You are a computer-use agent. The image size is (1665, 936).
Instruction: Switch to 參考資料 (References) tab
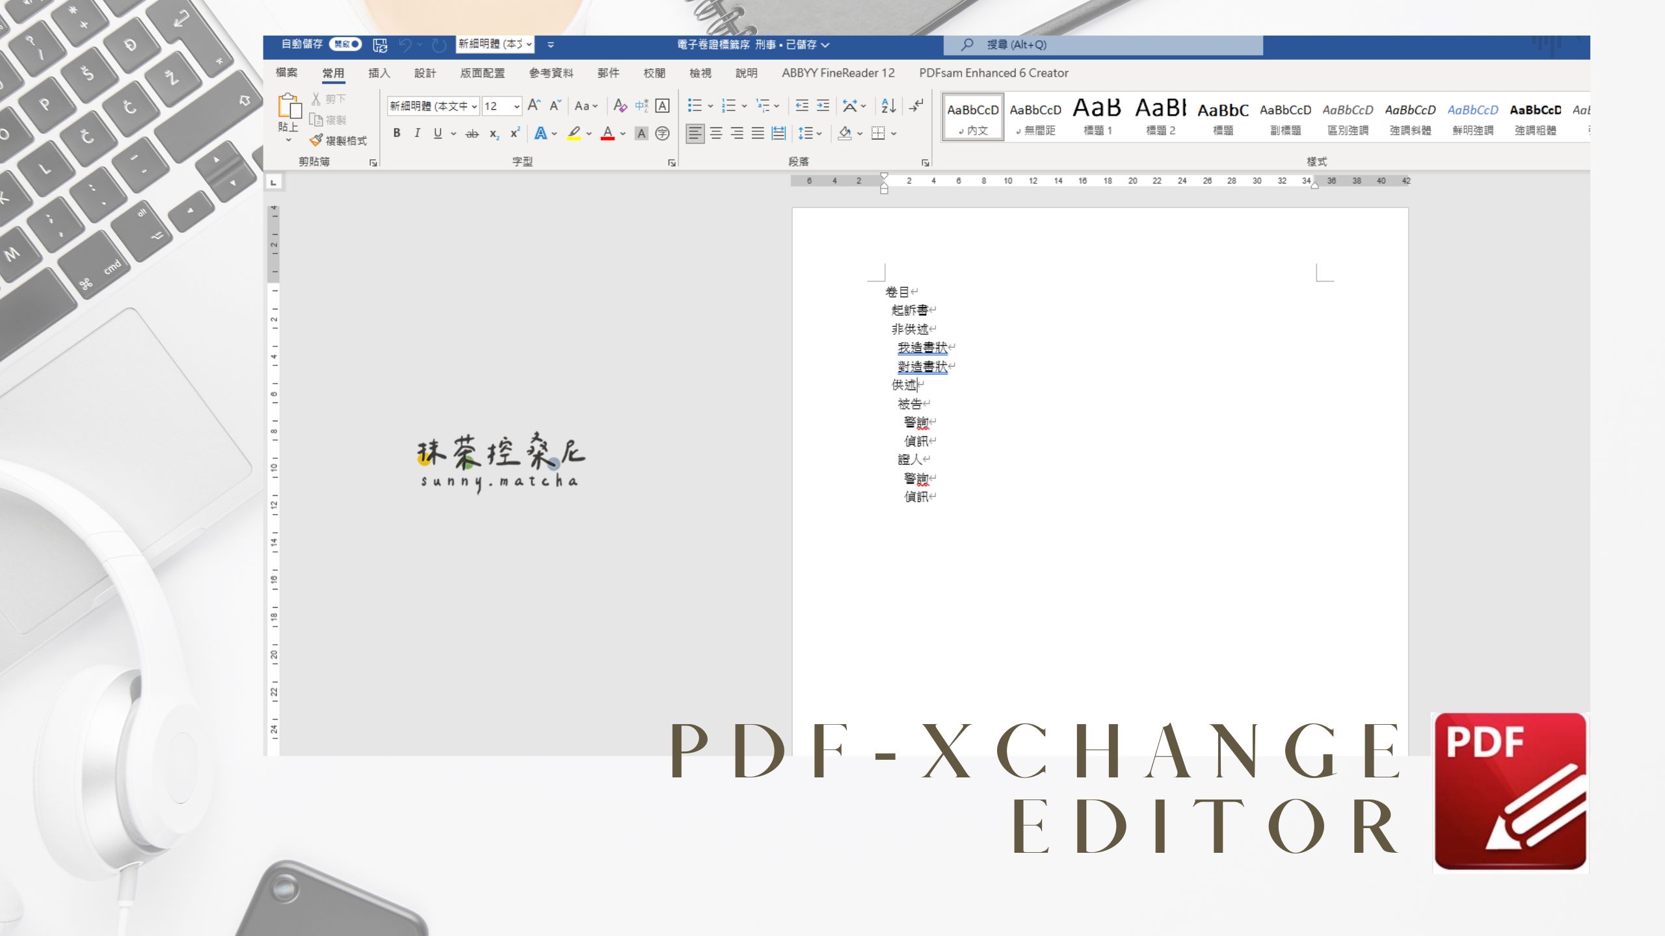tap(551, 73)
